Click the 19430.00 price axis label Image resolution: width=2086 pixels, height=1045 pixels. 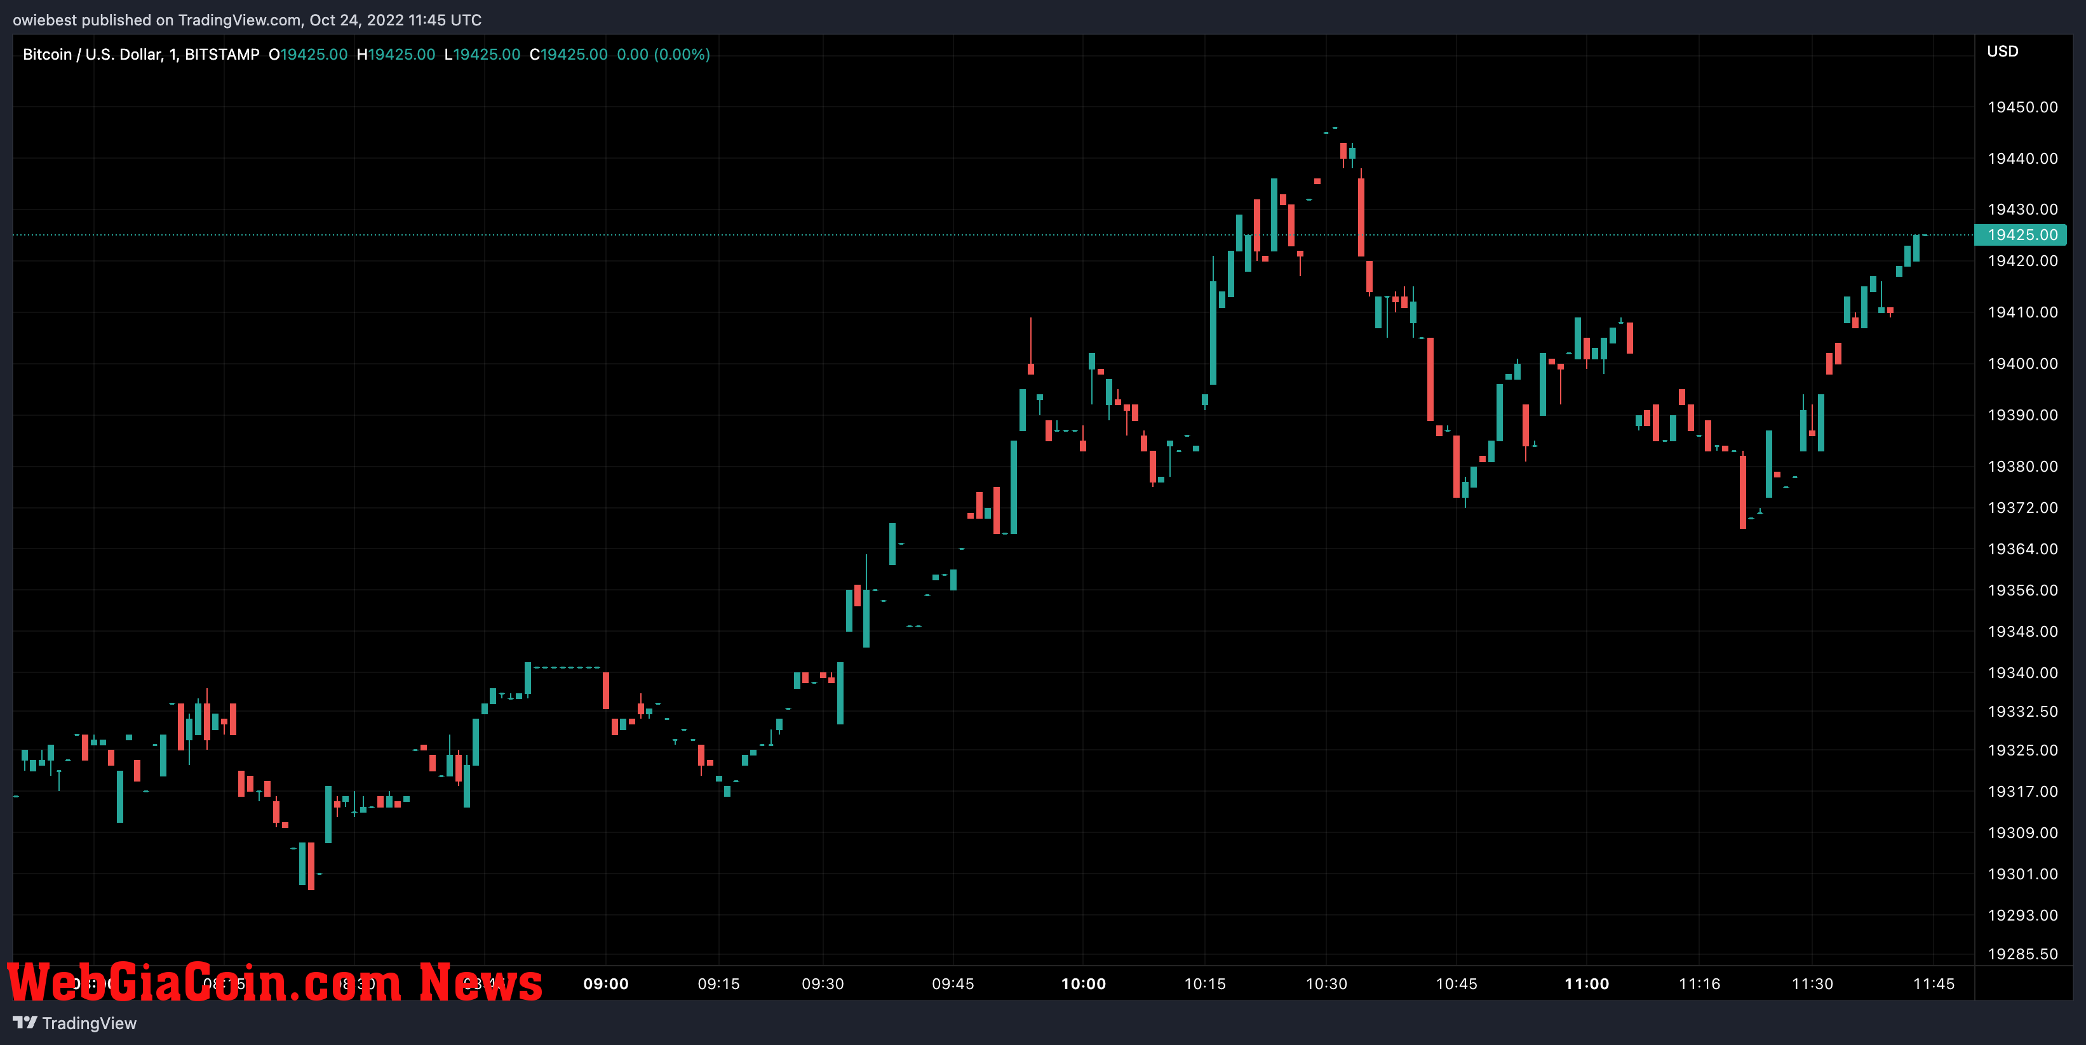coord(2022,209)
